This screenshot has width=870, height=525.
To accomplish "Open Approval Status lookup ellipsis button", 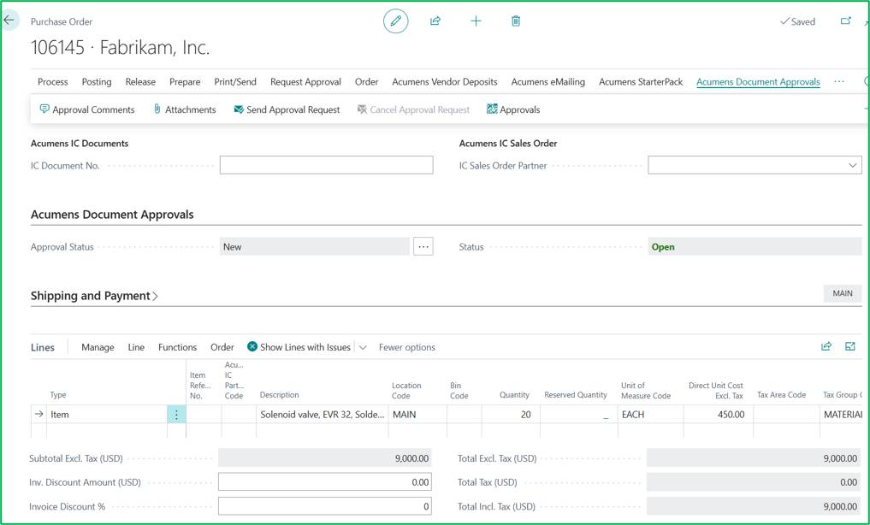I will [x=423, y=247].
